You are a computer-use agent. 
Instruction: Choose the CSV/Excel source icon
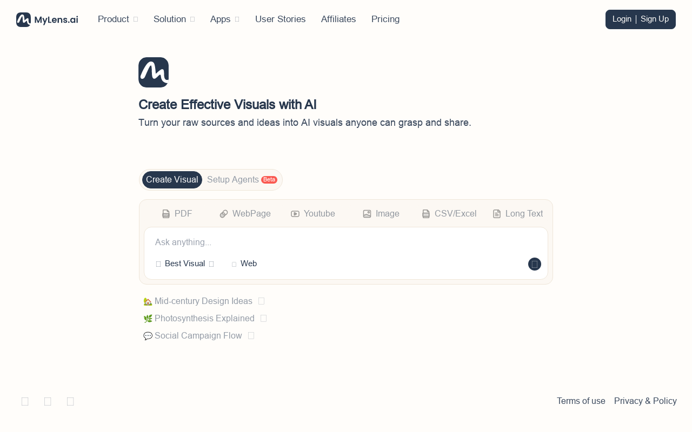pos(426,214)
